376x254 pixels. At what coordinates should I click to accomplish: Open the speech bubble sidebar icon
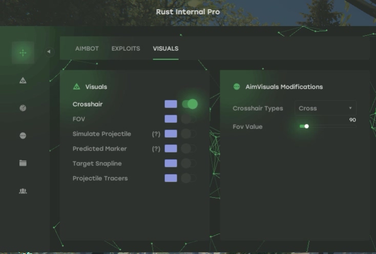(23, 136)
